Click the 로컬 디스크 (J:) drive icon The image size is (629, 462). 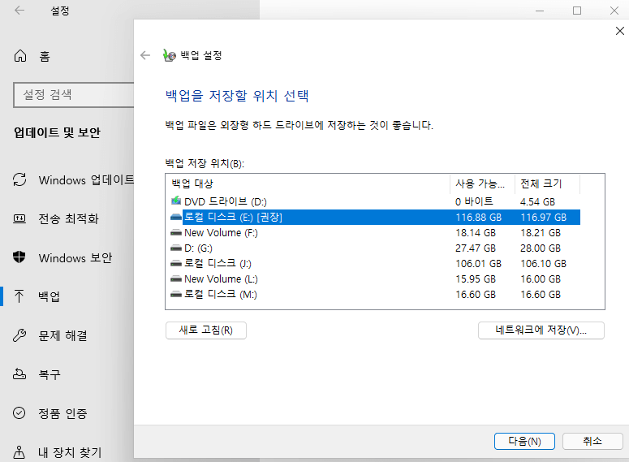click(x=175, y=263)
